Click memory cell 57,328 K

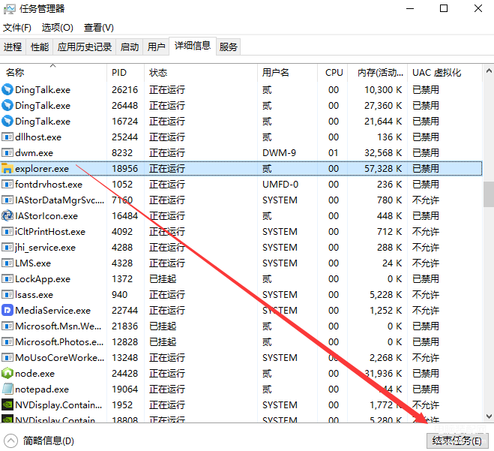[383, 169]
